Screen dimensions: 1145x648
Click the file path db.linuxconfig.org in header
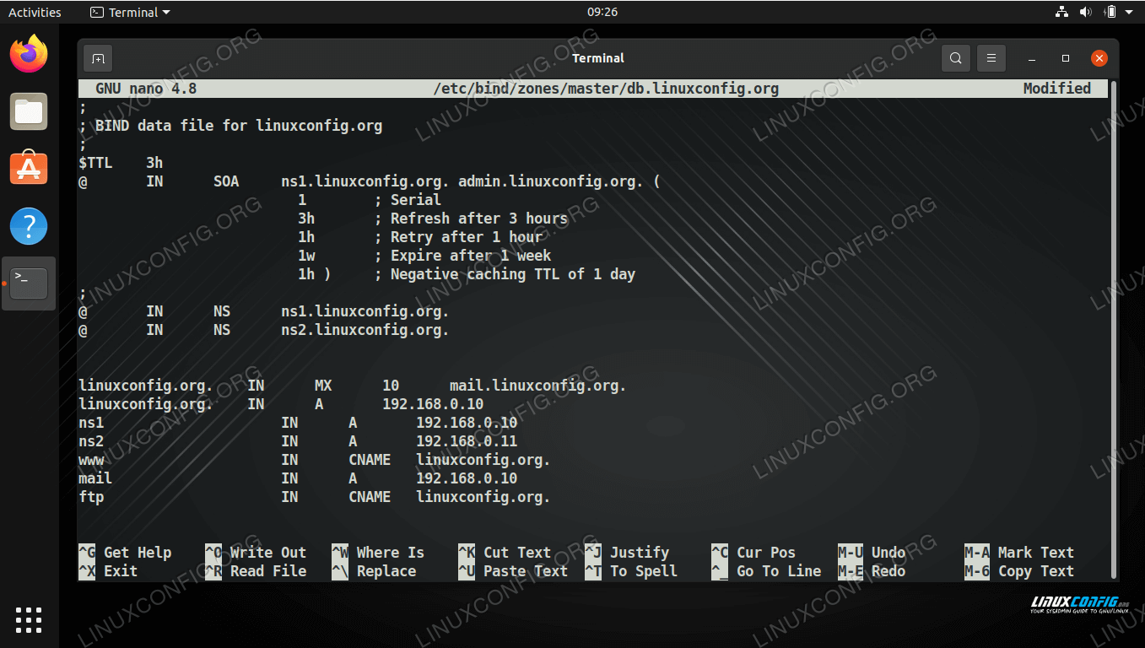click(606, 89)
